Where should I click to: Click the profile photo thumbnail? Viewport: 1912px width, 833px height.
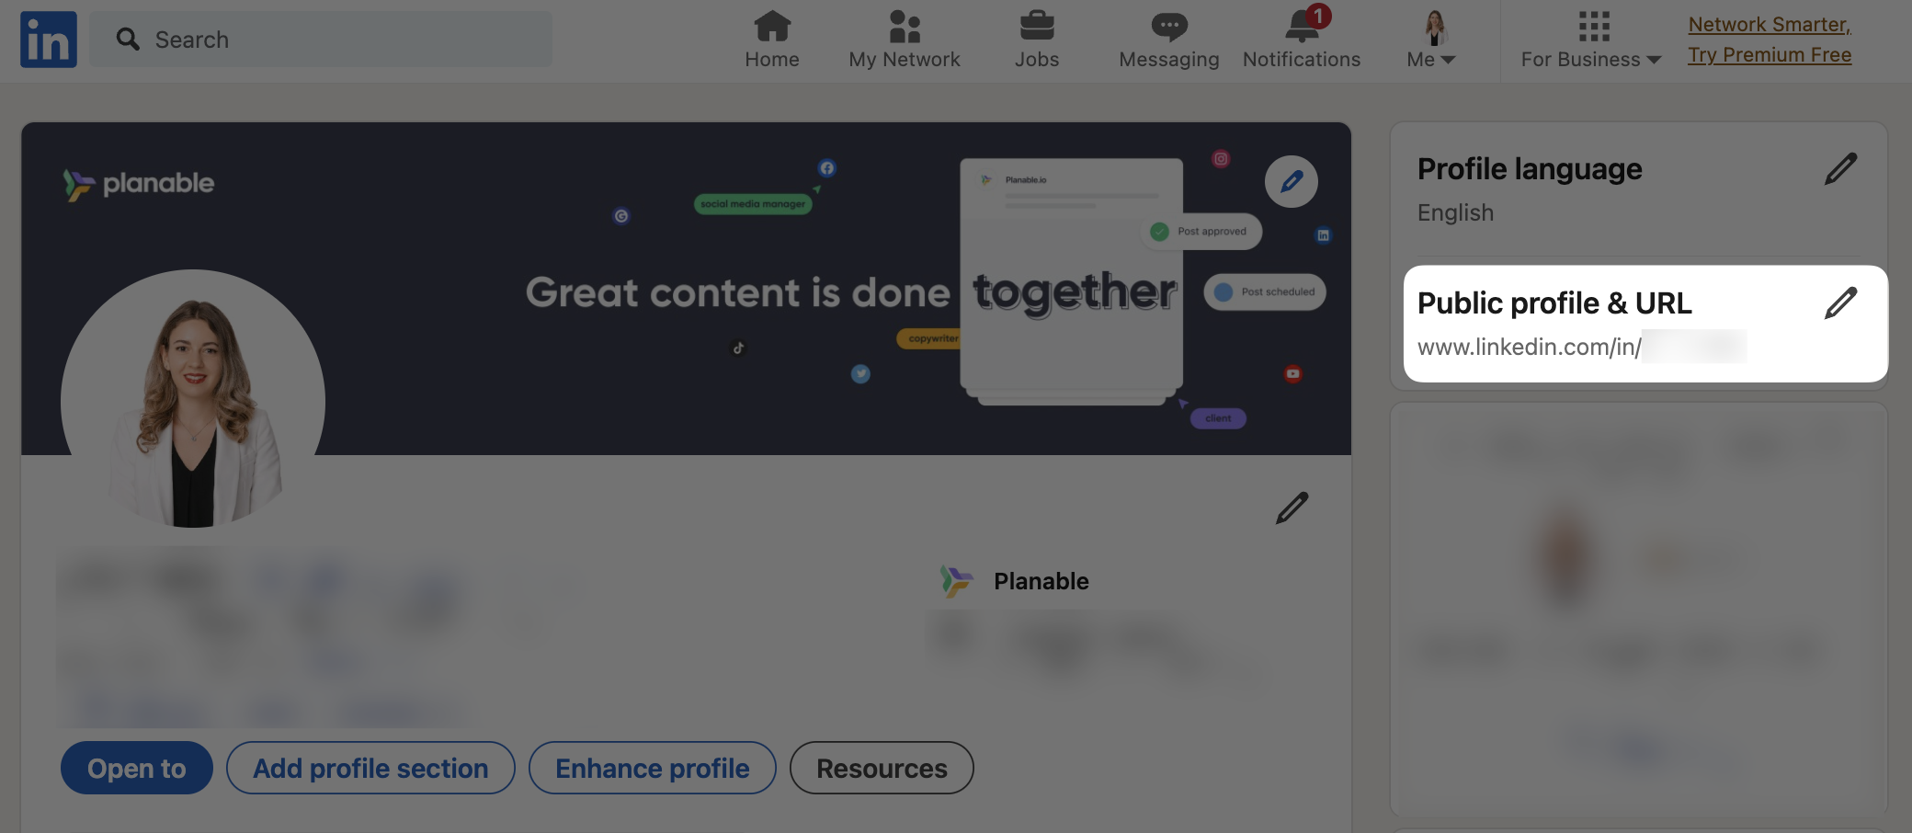pyautogui.click(x=193, y=401)
